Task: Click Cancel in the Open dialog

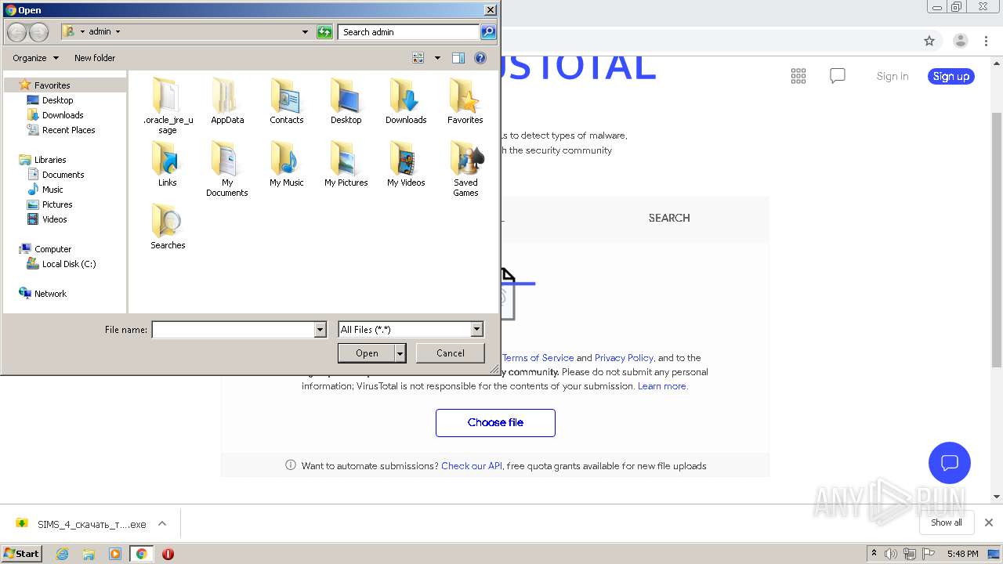Action: tap(451, 353)
